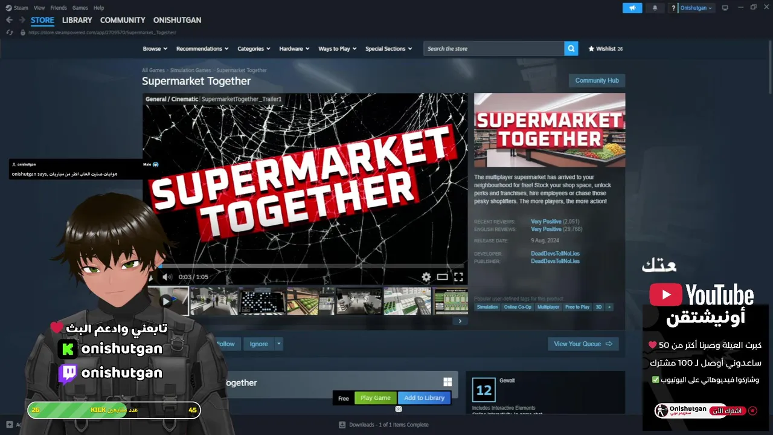
Task: Select the Free to Play tag
Action: pos(577,307)
